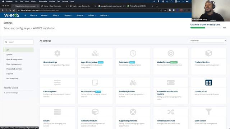Click here to view the setup tasks
Viewport: 230px width, 129px height.
tap(205, 25)
